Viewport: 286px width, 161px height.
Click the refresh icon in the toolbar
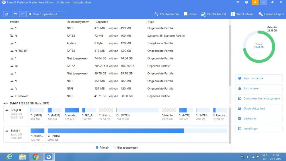(x=7, y=14)
